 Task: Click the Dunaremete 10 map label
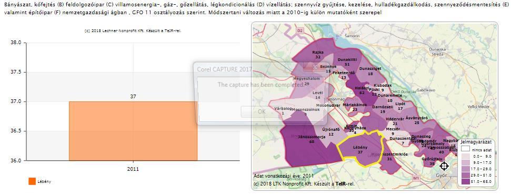click(390, 98)
